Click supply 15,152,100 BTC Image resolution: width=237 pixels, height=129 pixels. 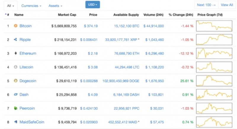click(127, 26)
